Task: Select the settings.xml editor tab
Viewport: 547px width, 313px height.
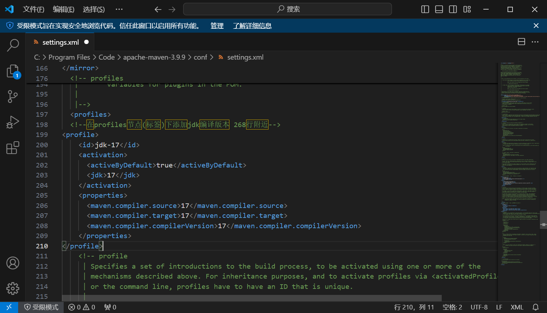Action: click(x=60, y=42)
